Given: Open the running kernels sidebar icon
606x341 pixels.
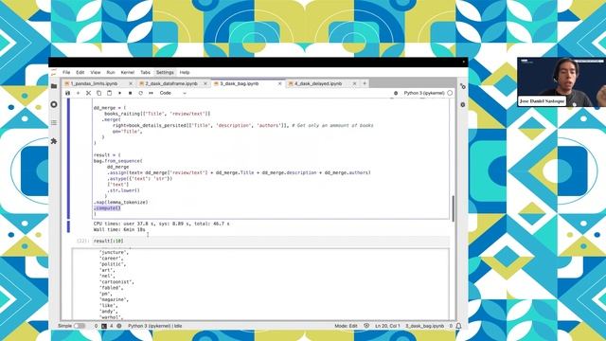Looking at the screenshot, I should (x=54, y=104).
